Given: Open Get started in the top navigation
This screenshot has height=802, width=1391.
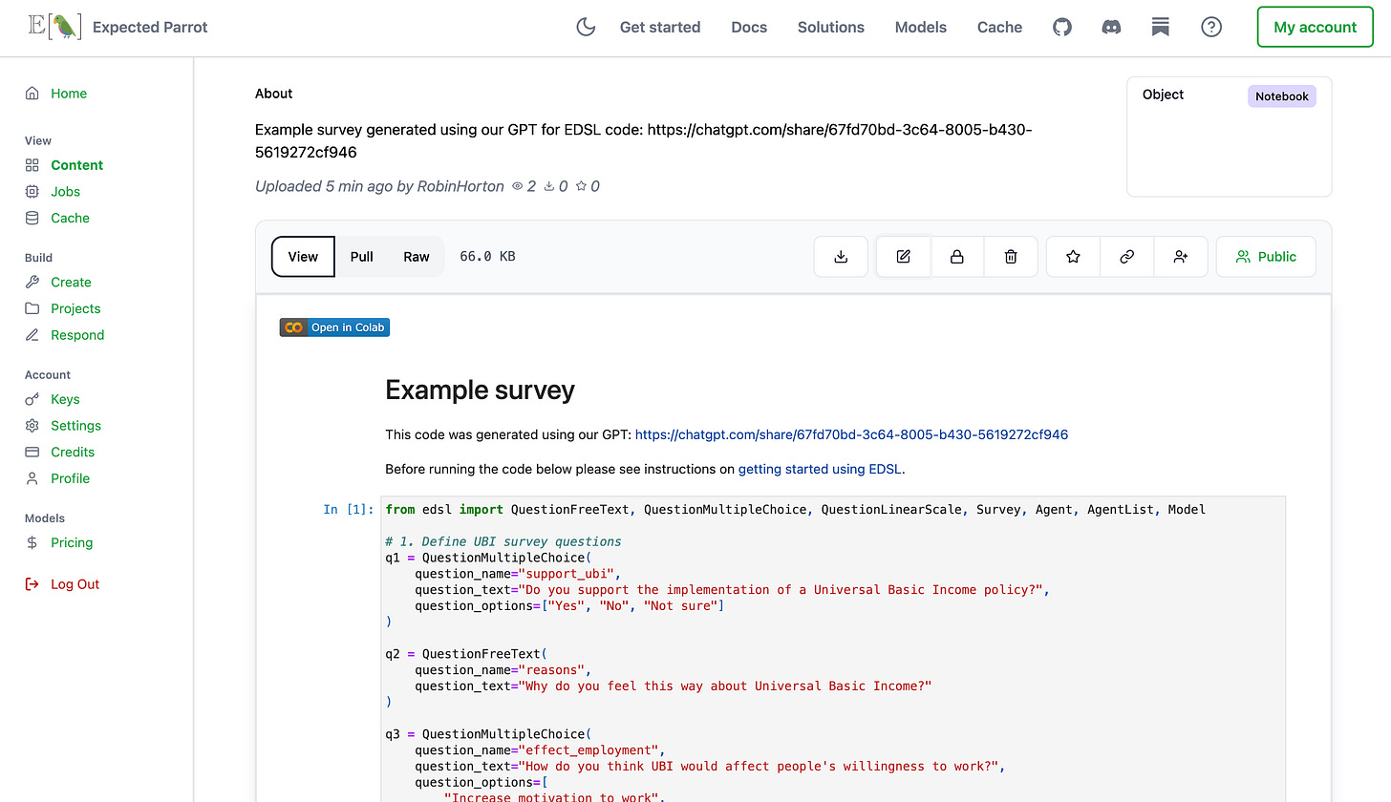Looking at the screenshot, I should point(660,27).
